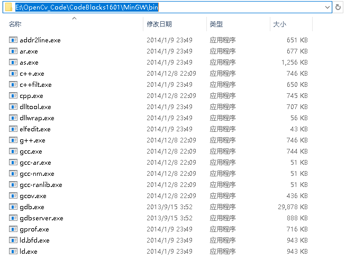Click the 应用程序 type of elfedit.exe
346x268 pixels.
(x=223, y=129)
